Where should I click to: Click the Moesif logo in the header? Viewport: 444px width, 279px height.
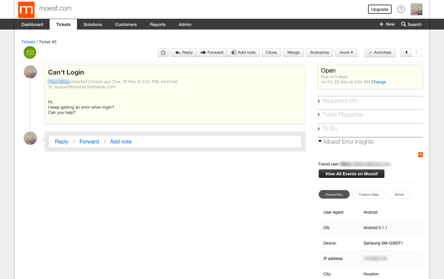point(26,10)
